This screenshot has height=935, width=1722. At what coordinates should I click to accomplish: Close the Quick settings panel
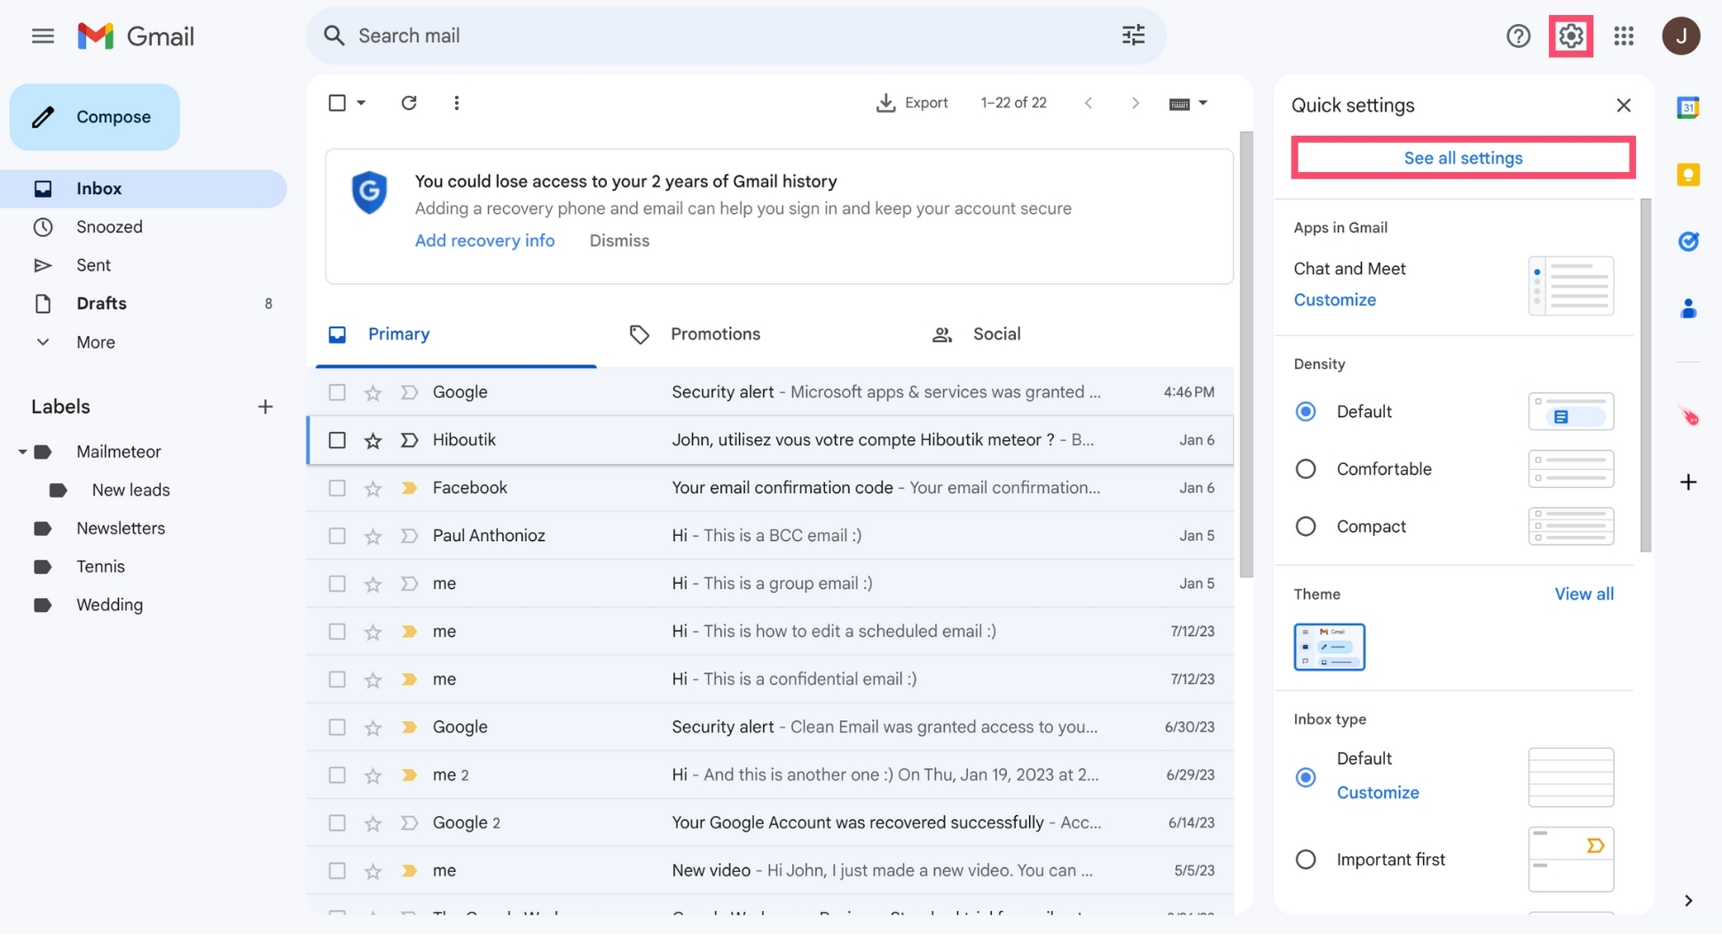click(x=1623, y=105)
